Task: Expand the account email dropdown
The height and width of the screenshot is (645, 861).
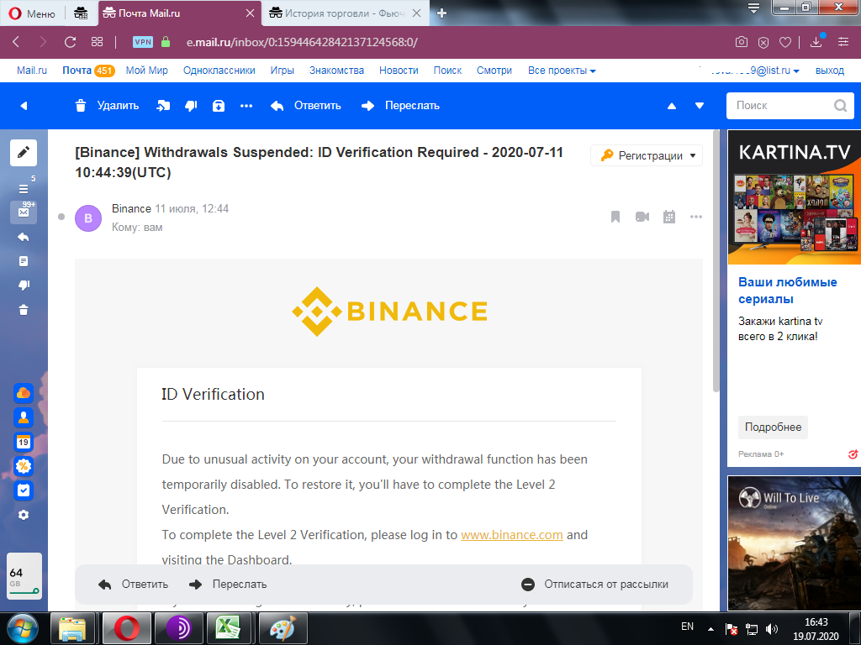Action: click(x=749, y=71)
